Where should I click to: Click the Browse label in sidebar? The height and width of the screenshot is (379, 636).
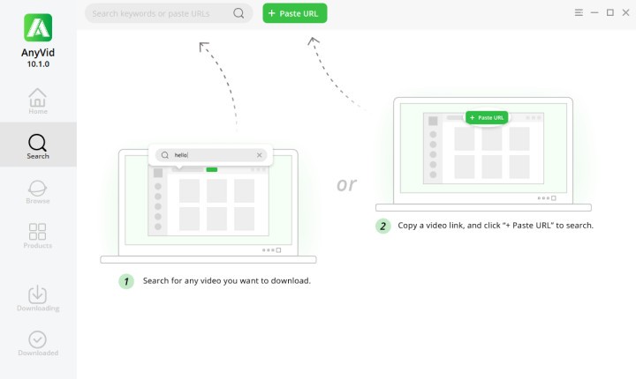38,201
